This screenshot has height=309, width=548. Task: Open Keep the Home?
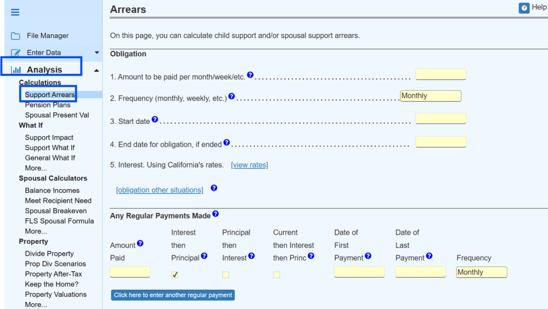[x=52, y=284]
